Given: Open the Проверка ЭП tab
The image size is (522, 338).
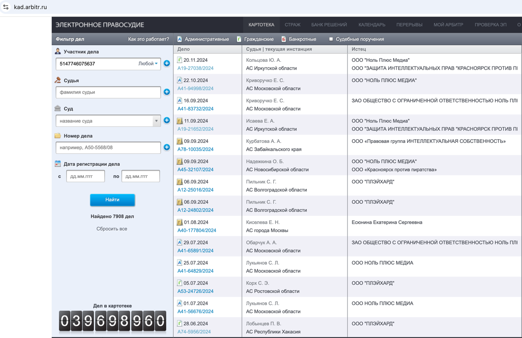Looking at the screenshot, I should [491, 24].
